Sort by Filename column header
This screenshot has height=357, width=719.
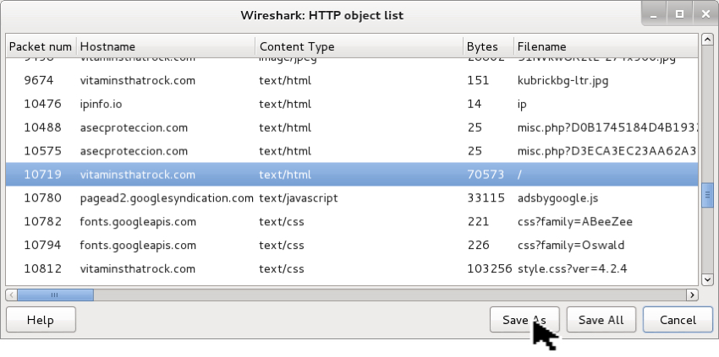point(606,46)
